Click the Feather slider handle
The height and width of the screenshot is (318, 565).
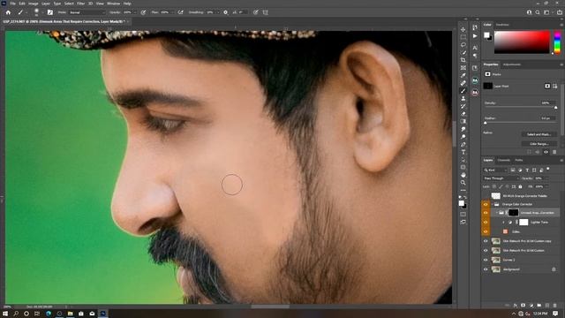tap(485, 123)
